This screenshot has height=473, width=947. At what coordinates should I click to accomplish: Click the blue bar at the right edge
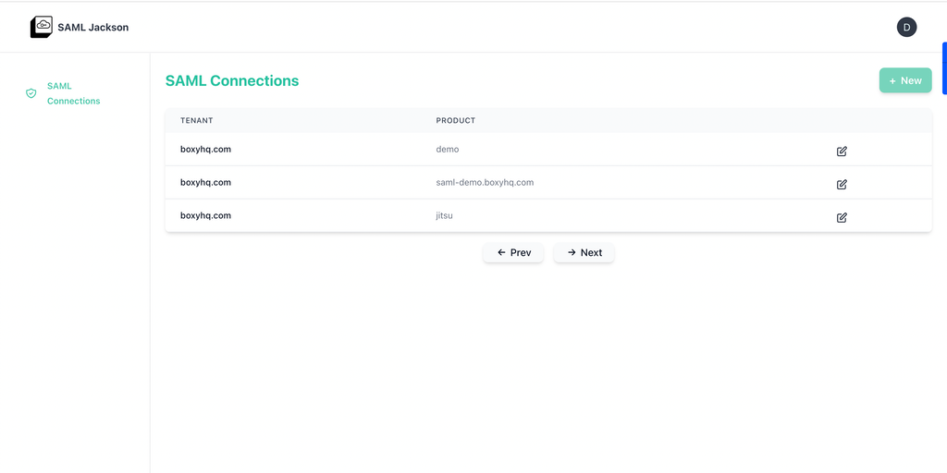pyautogui.click(x=943, y=68)
